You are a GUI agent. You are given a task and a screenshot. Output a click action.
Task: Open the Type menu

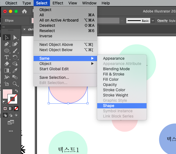click(x=26, y=3)
